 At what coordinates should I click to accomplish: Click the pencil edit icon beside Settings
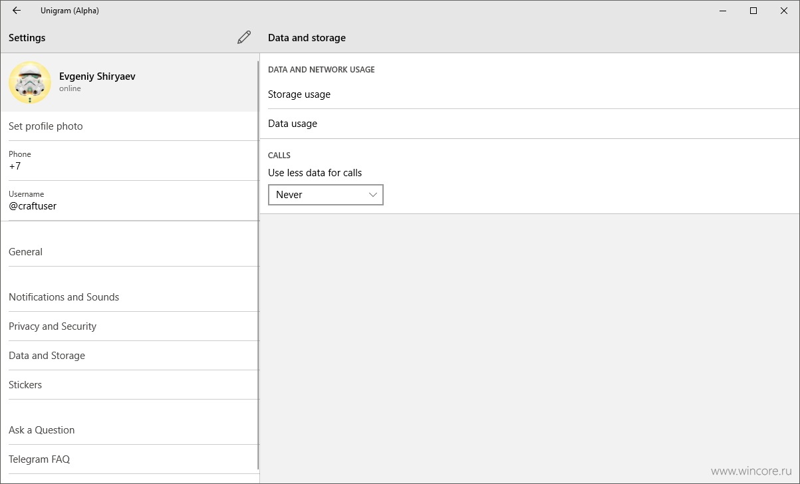coord(244,38)
